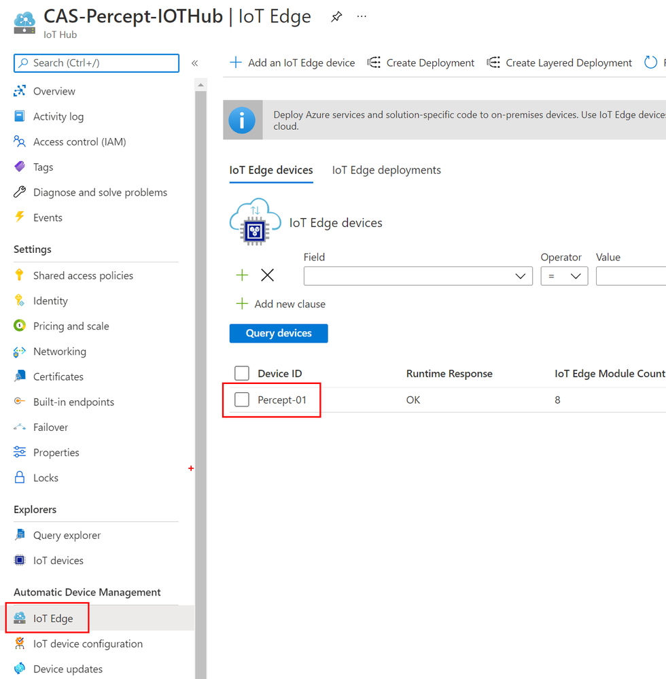
Task: Pin the IoT Edge blade
Action: (336, 17)
